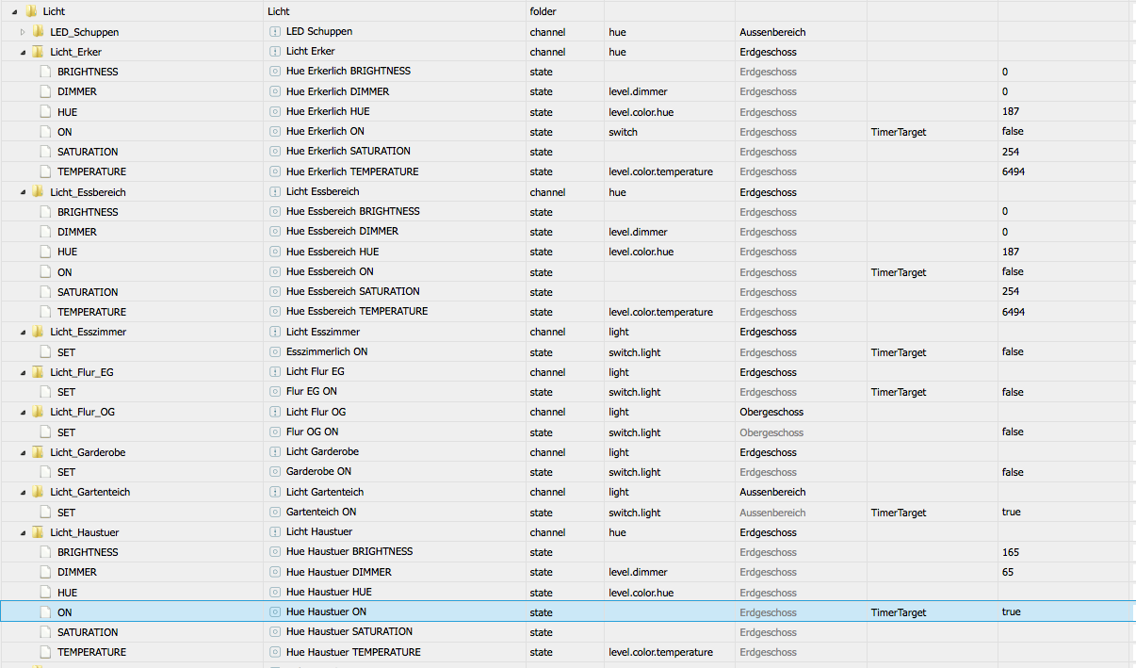Click value 254 in Hue Essbereich SATURATION row
The width and height of the screenshot is (1136, 668).
tap(1011, 292)
